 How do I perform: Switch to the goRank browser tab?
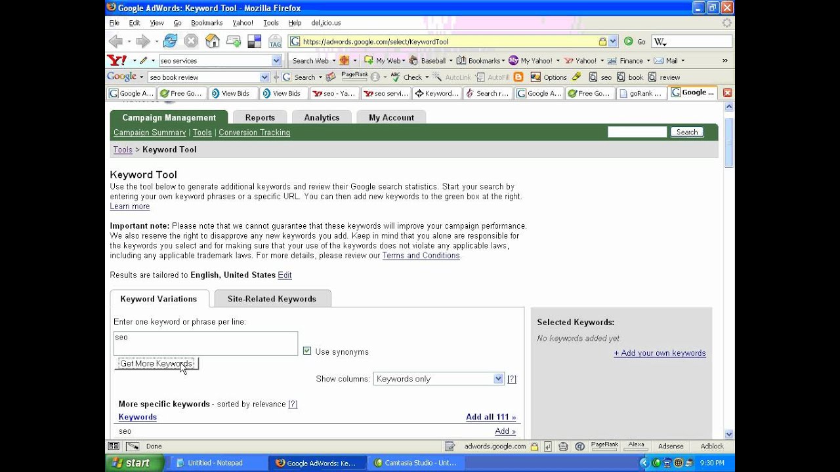(642, 93)
